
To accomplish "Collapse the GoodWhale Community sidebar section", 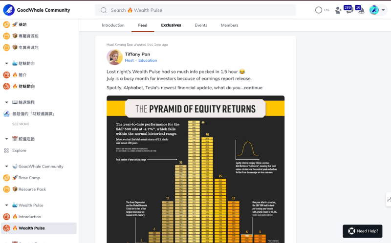I will coord(7,166).
